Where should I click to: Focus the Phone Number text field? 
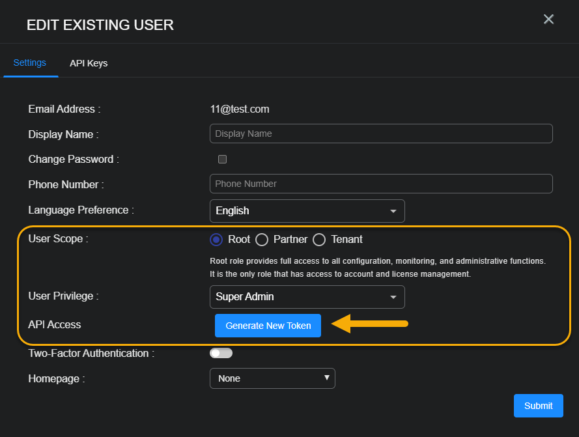(381, 184)
